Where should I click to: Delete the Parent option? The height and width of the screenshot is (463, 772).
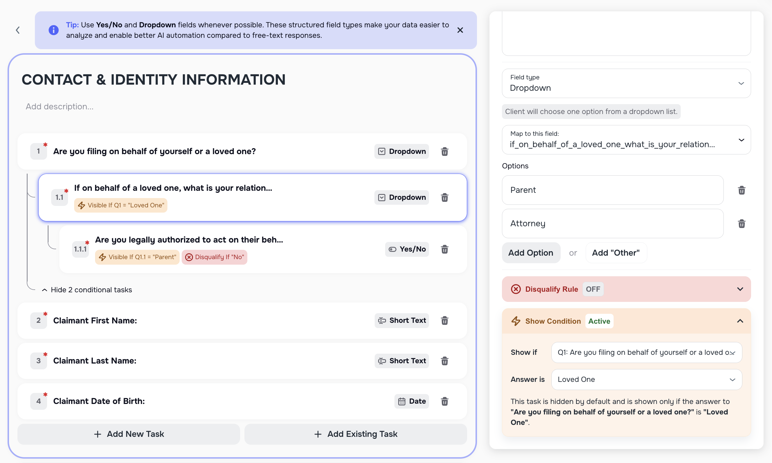coord(742,190)
